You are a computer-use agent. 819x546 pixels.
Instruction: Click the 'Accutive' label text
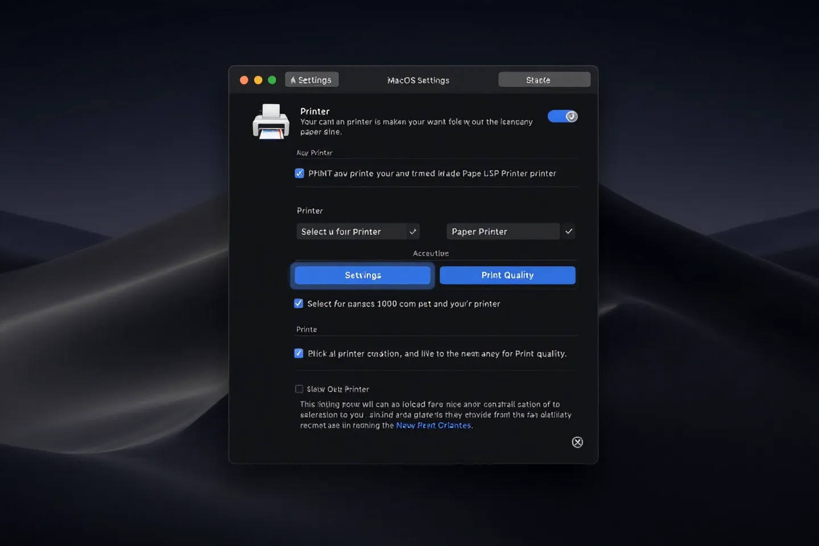[x=431, y=254]
